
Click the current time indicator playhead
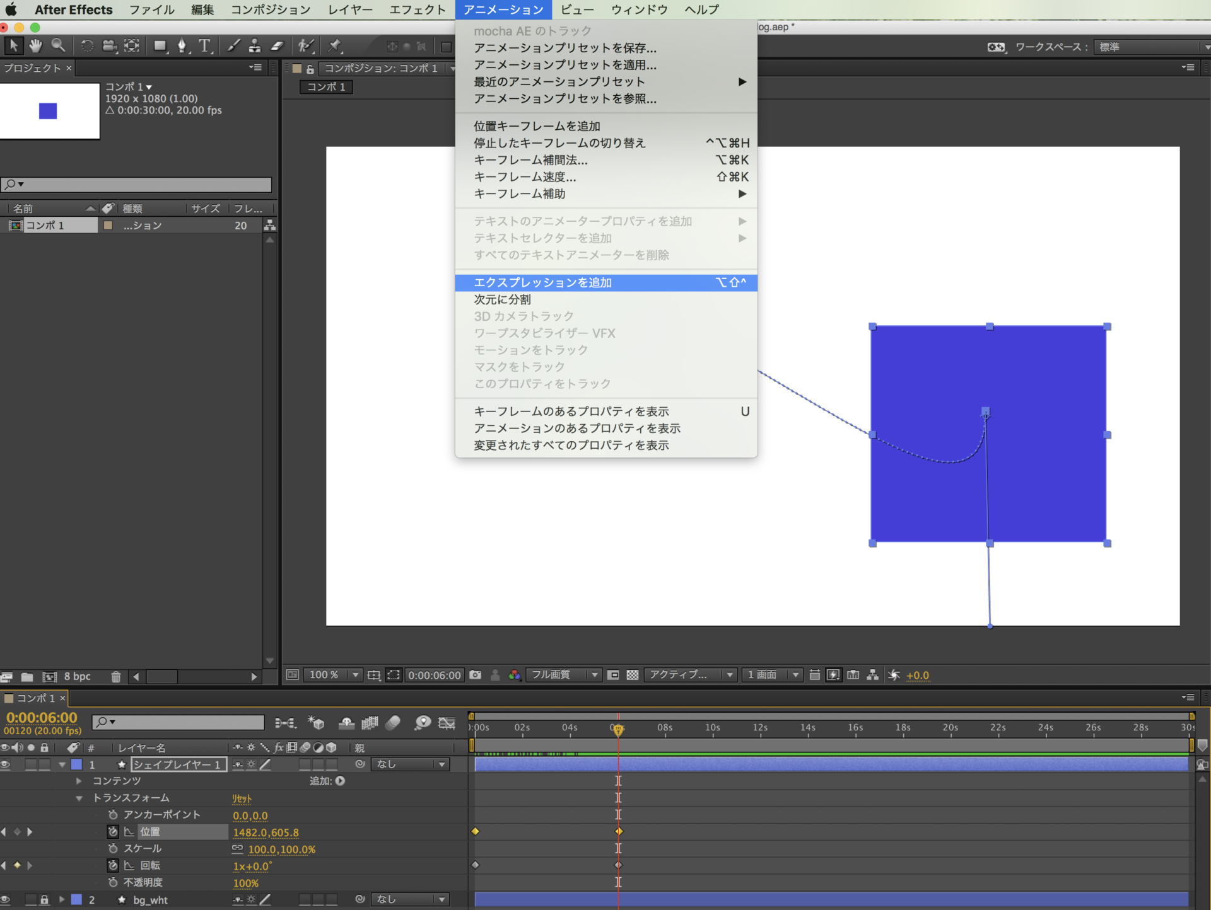click(618, 730)
